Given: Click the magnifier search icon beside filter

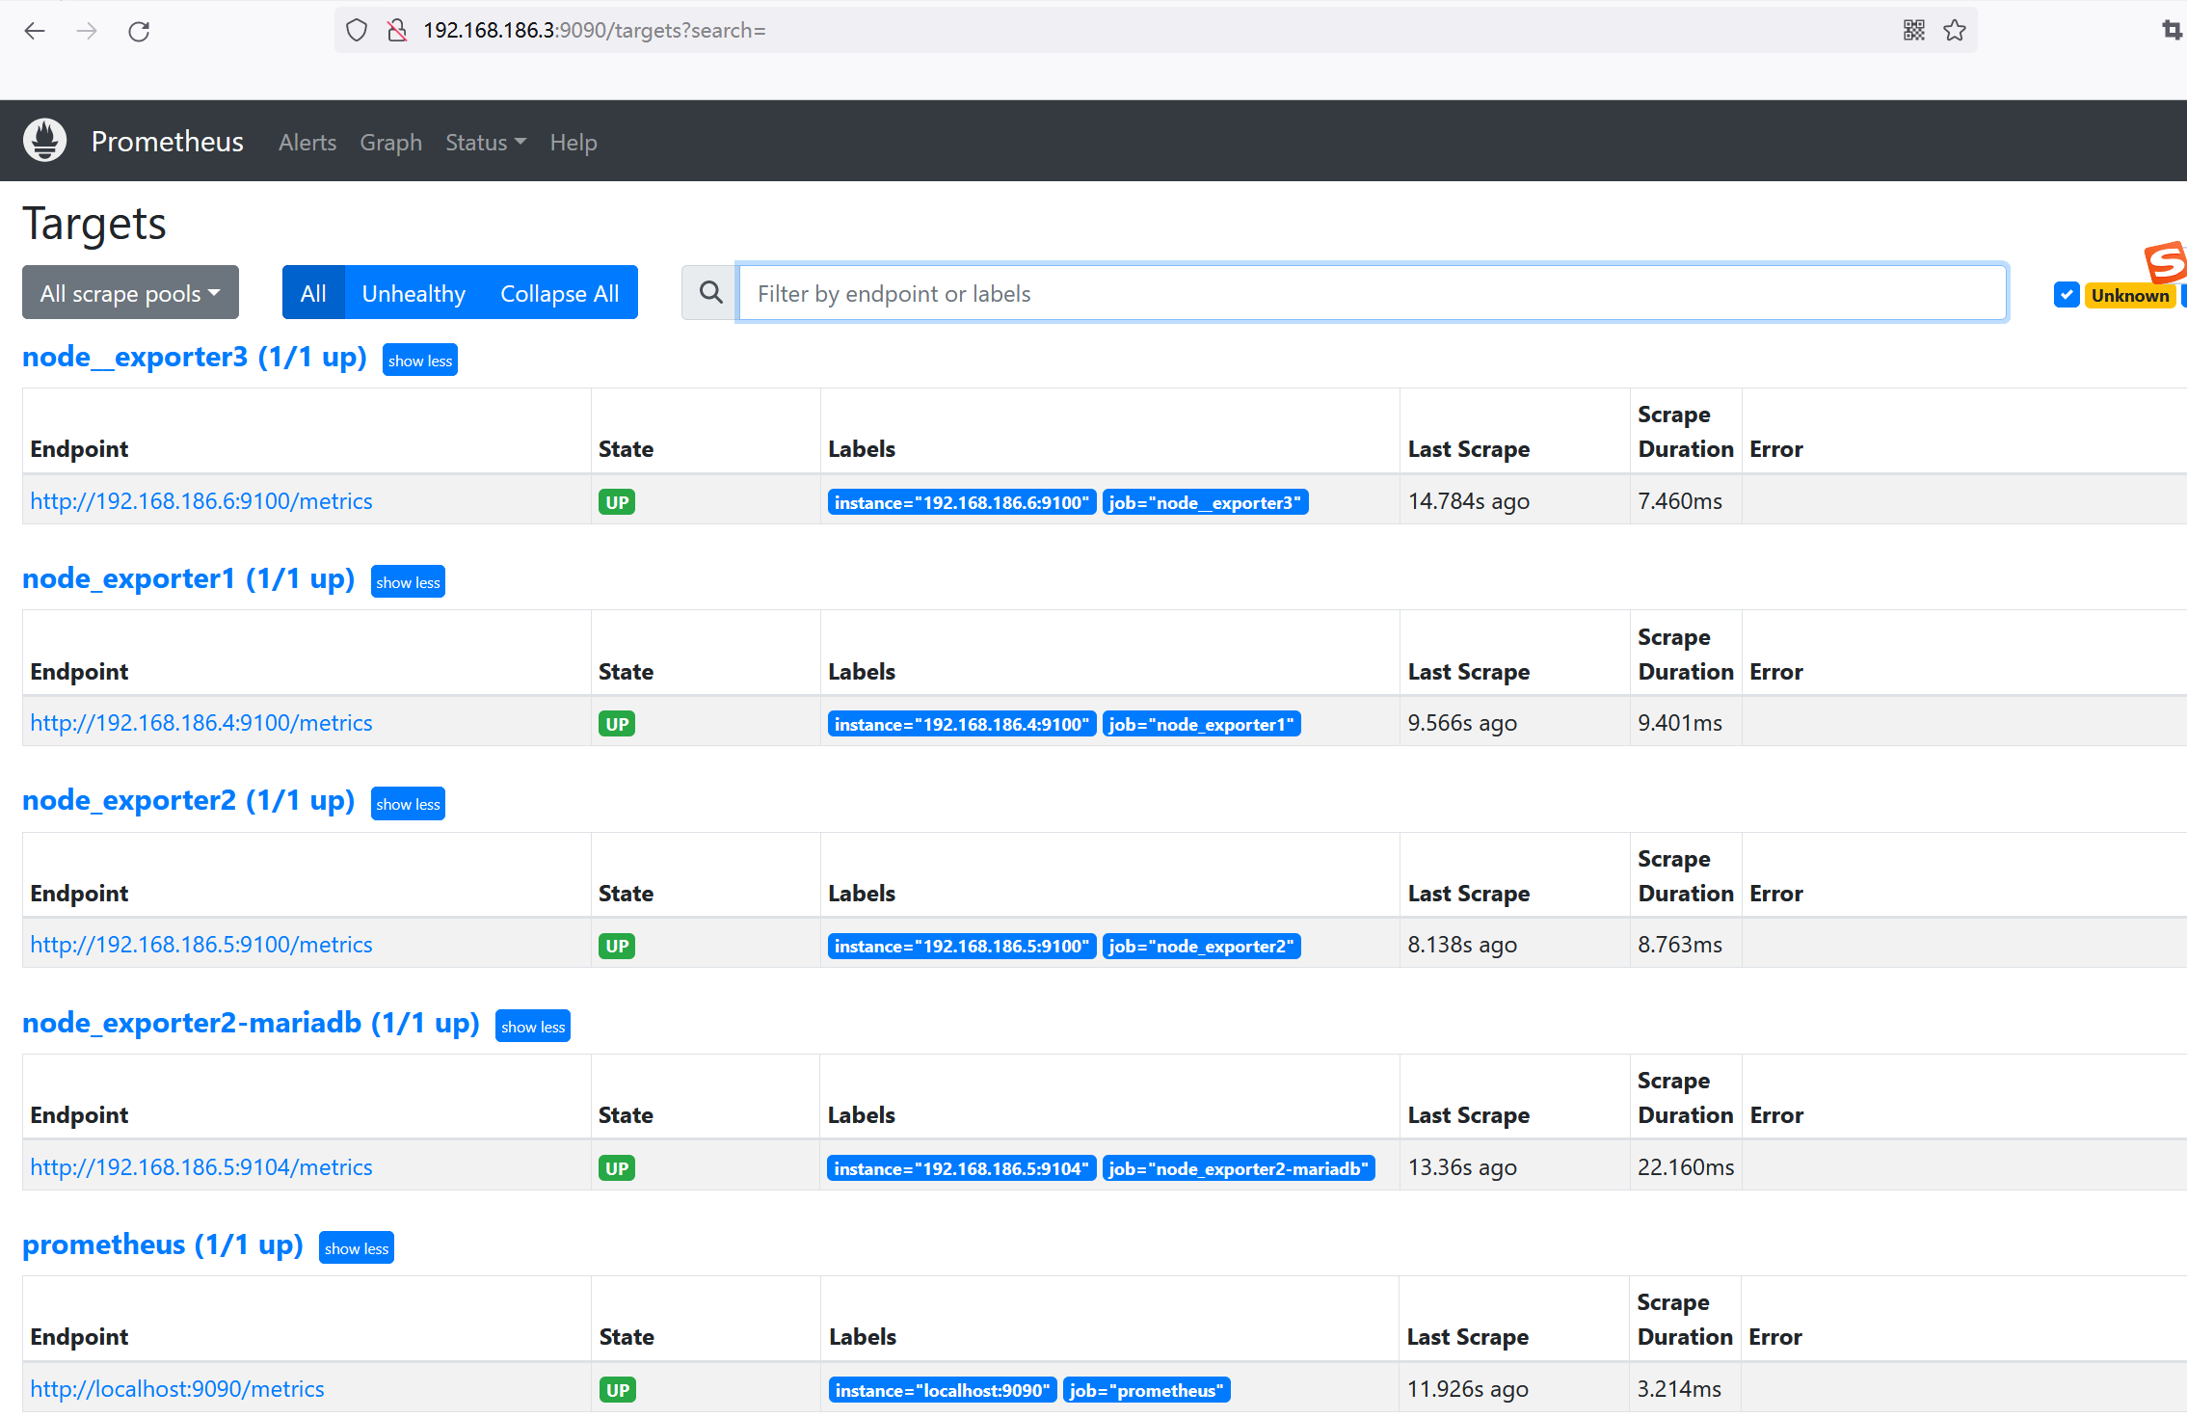Looking at the screenshot, I should 710,293.
